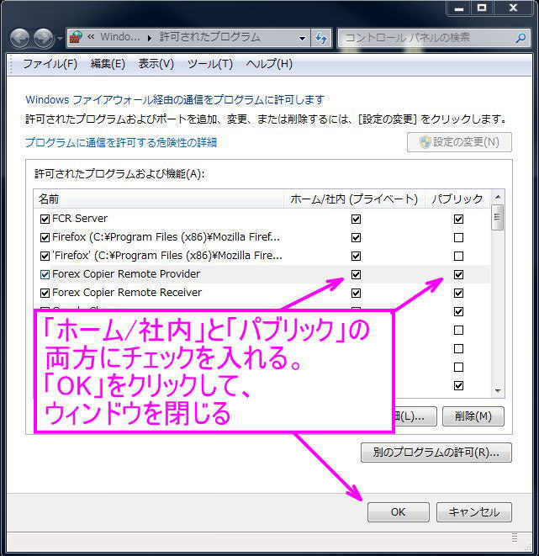Click the address bar refresh button
This screenshot has width=539, height=556.
[x=321, y=38]
